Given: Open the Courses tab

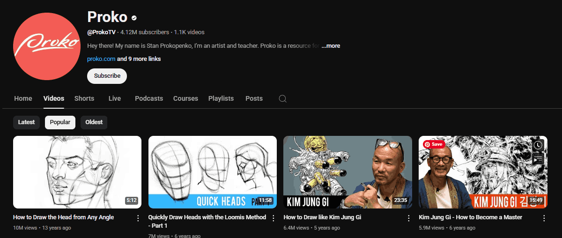Looking at the screenshot, I should (185, 98).
